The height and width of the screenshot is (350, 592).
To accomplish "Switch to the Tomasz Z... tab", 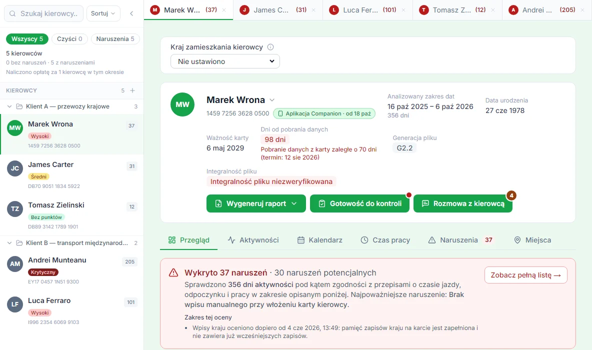I will click(457, 10).
